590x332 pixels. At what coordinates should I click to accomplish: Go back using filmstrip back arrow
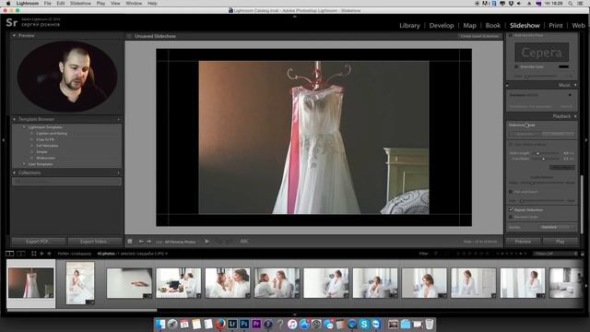click(41, 254)
